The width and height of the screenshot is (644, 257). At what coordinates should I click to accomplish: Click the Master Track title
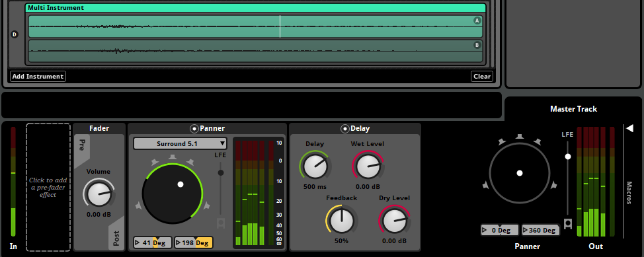click(573, 109)
